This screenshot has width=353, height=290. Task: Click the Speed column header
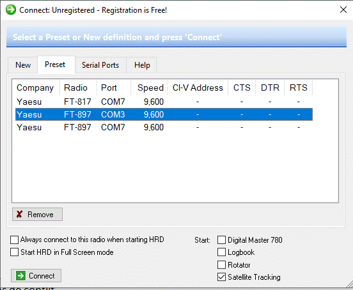click(x=149, y=88)
